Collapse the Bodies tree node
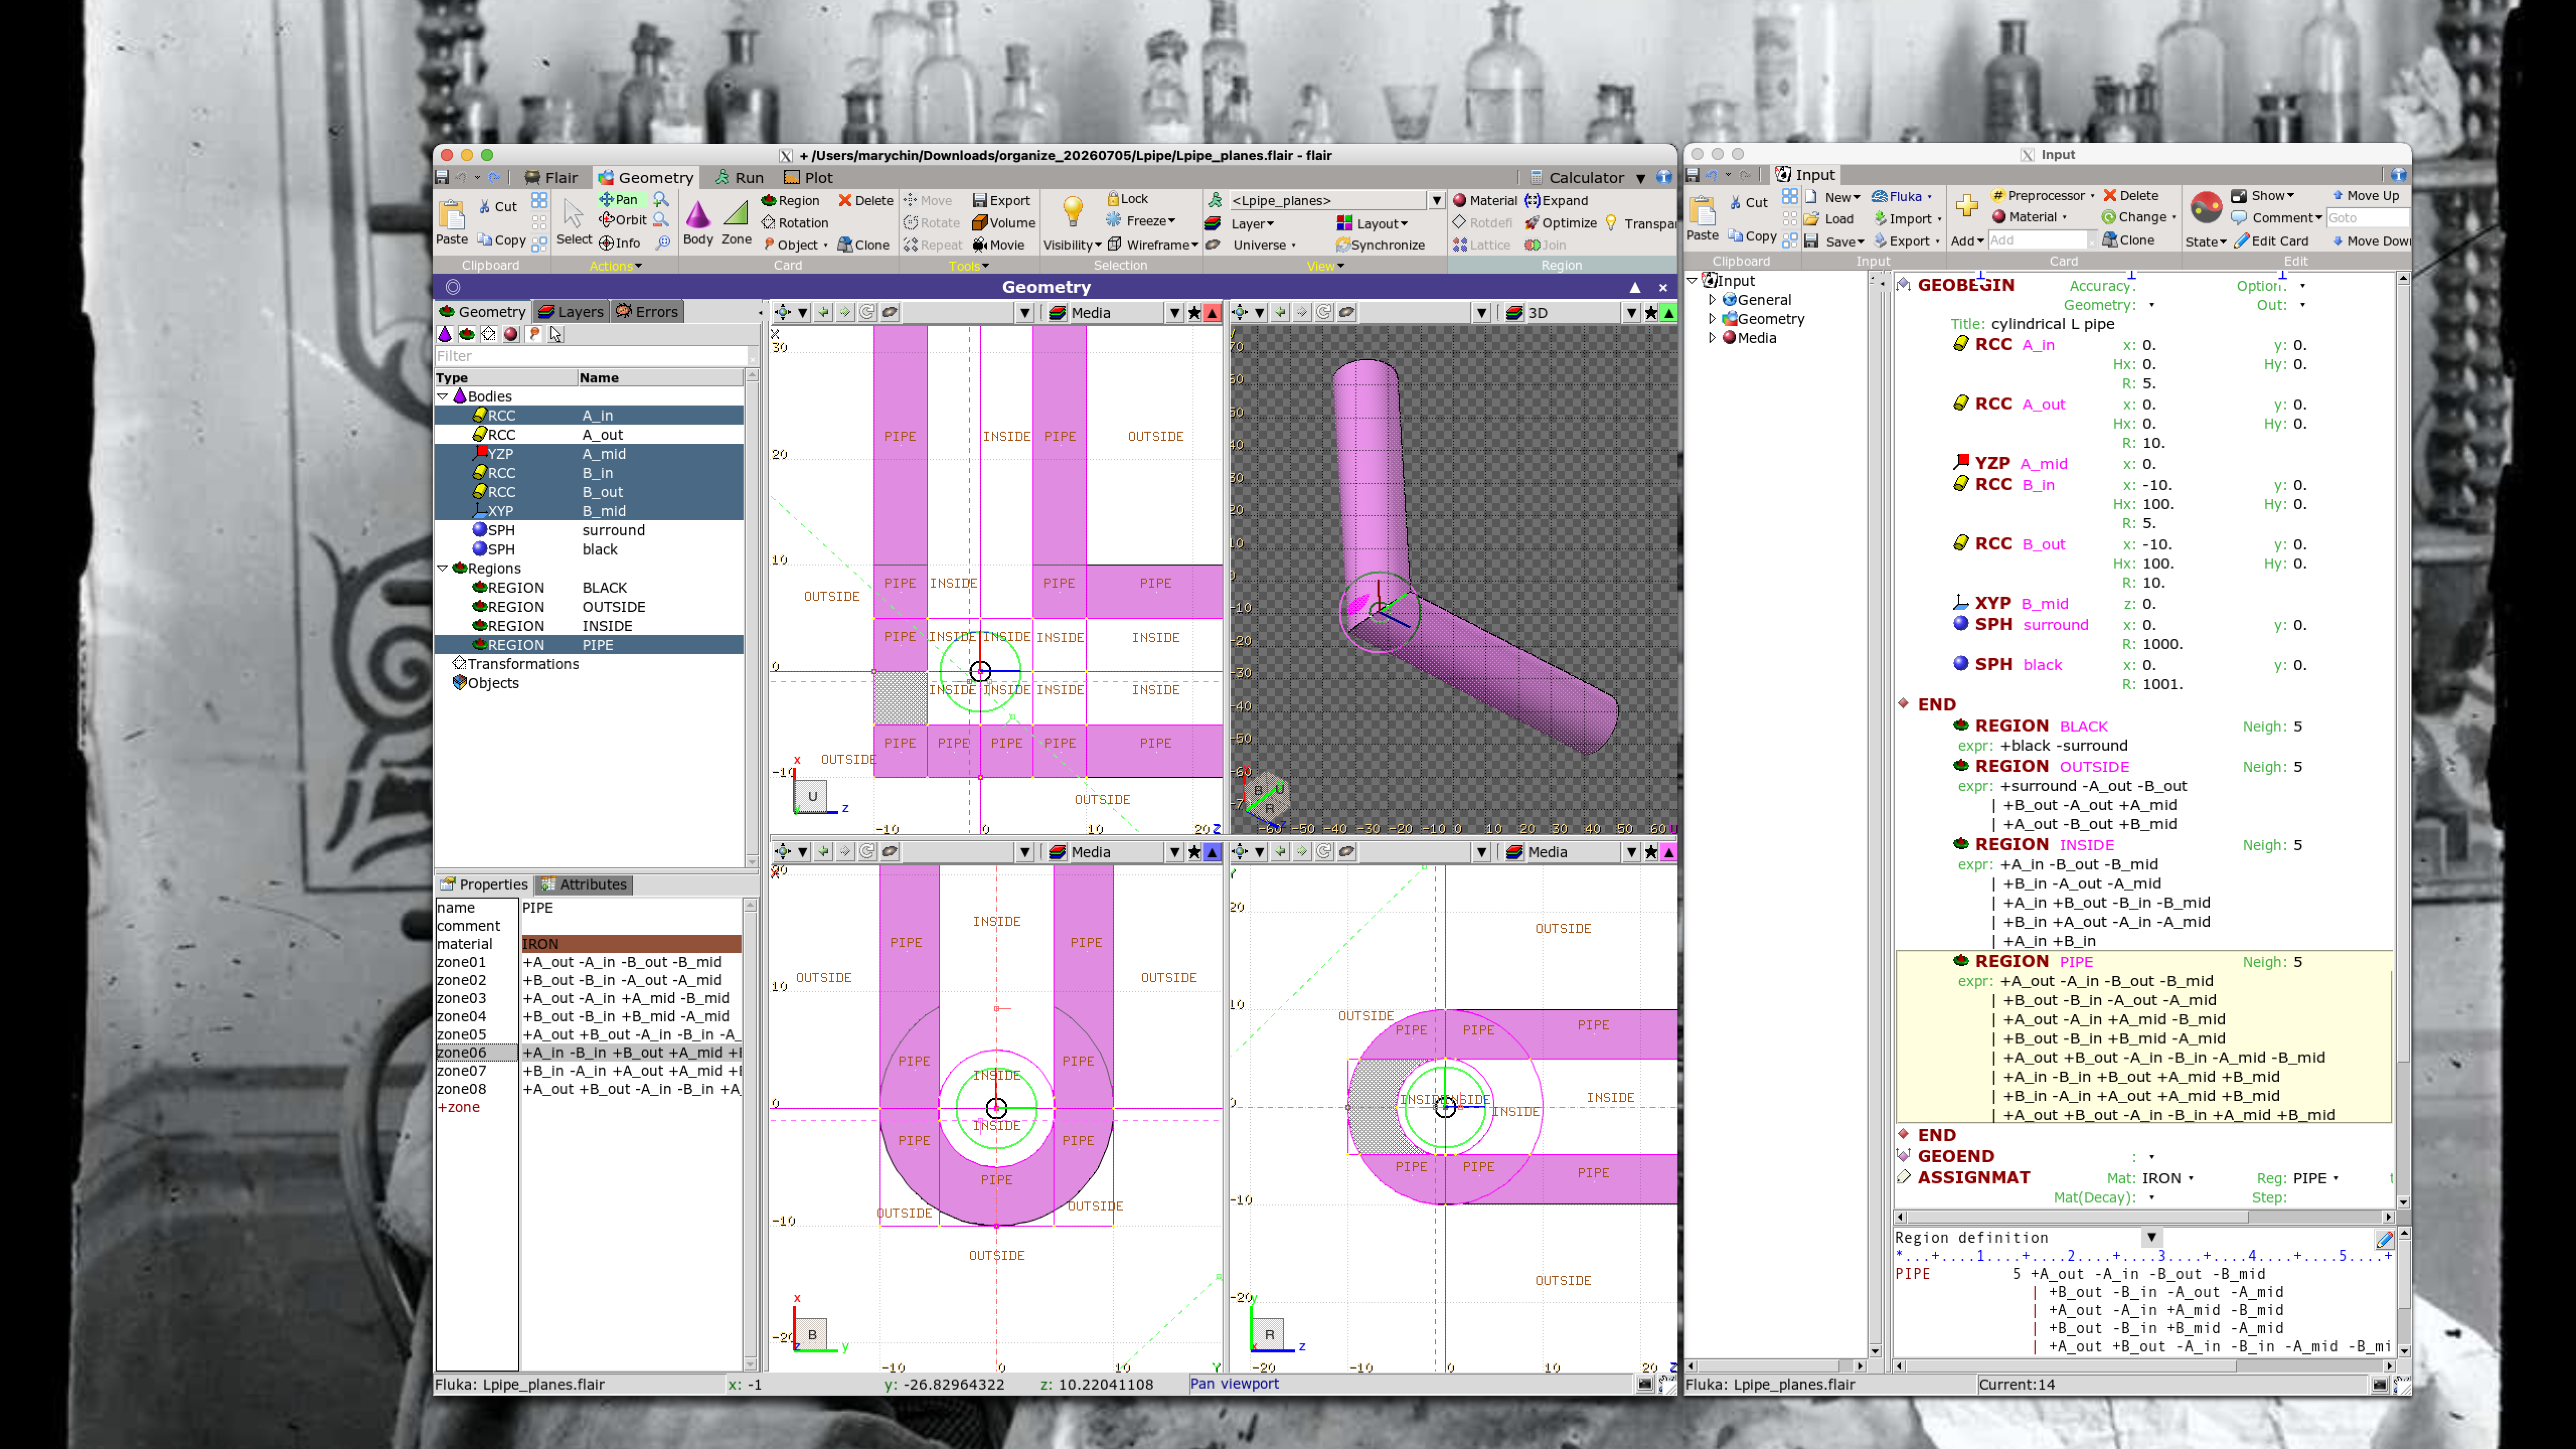2576x1449 pixels. click(x=443, y=397)
